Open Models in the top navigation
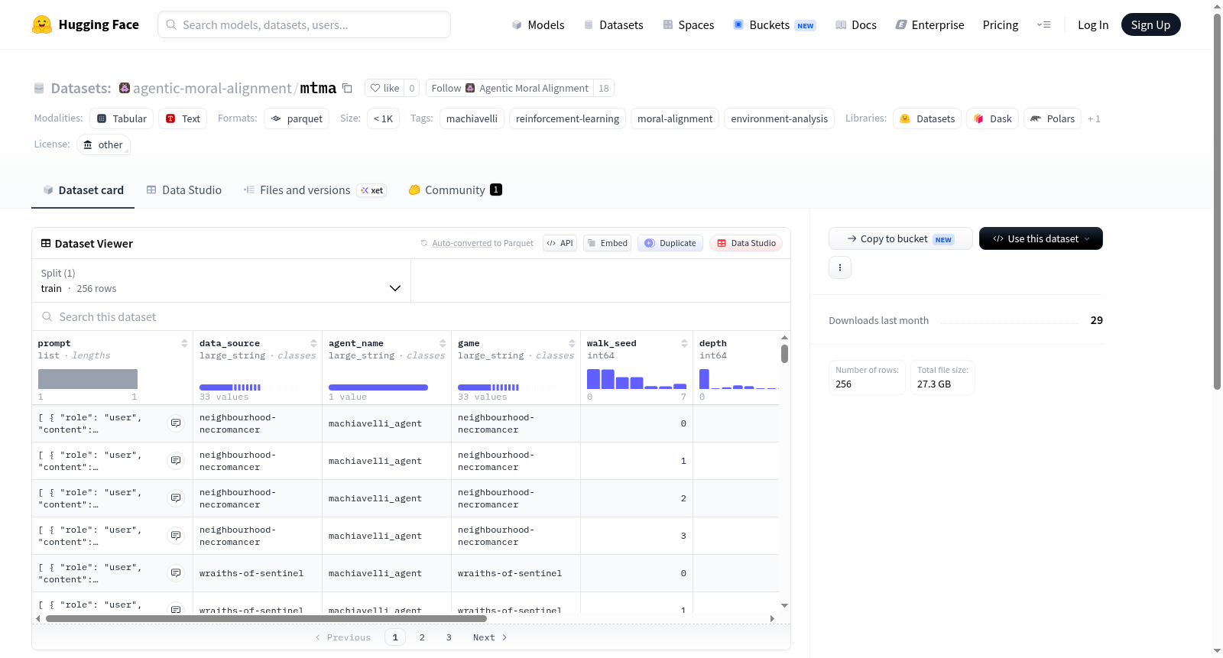 [538, 24]
